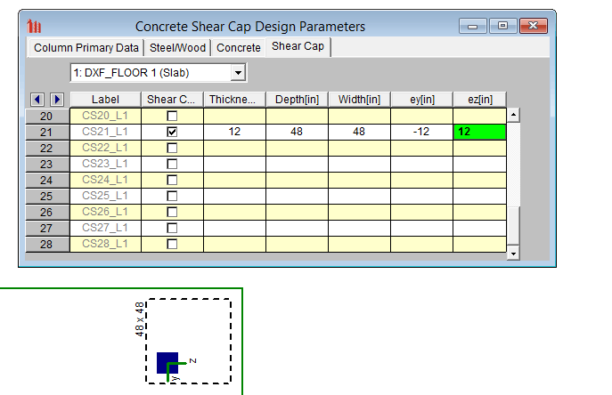Enable shear cap for CS26_L1
This screenshot has height=395, width=612.
[x=172, y=212]
